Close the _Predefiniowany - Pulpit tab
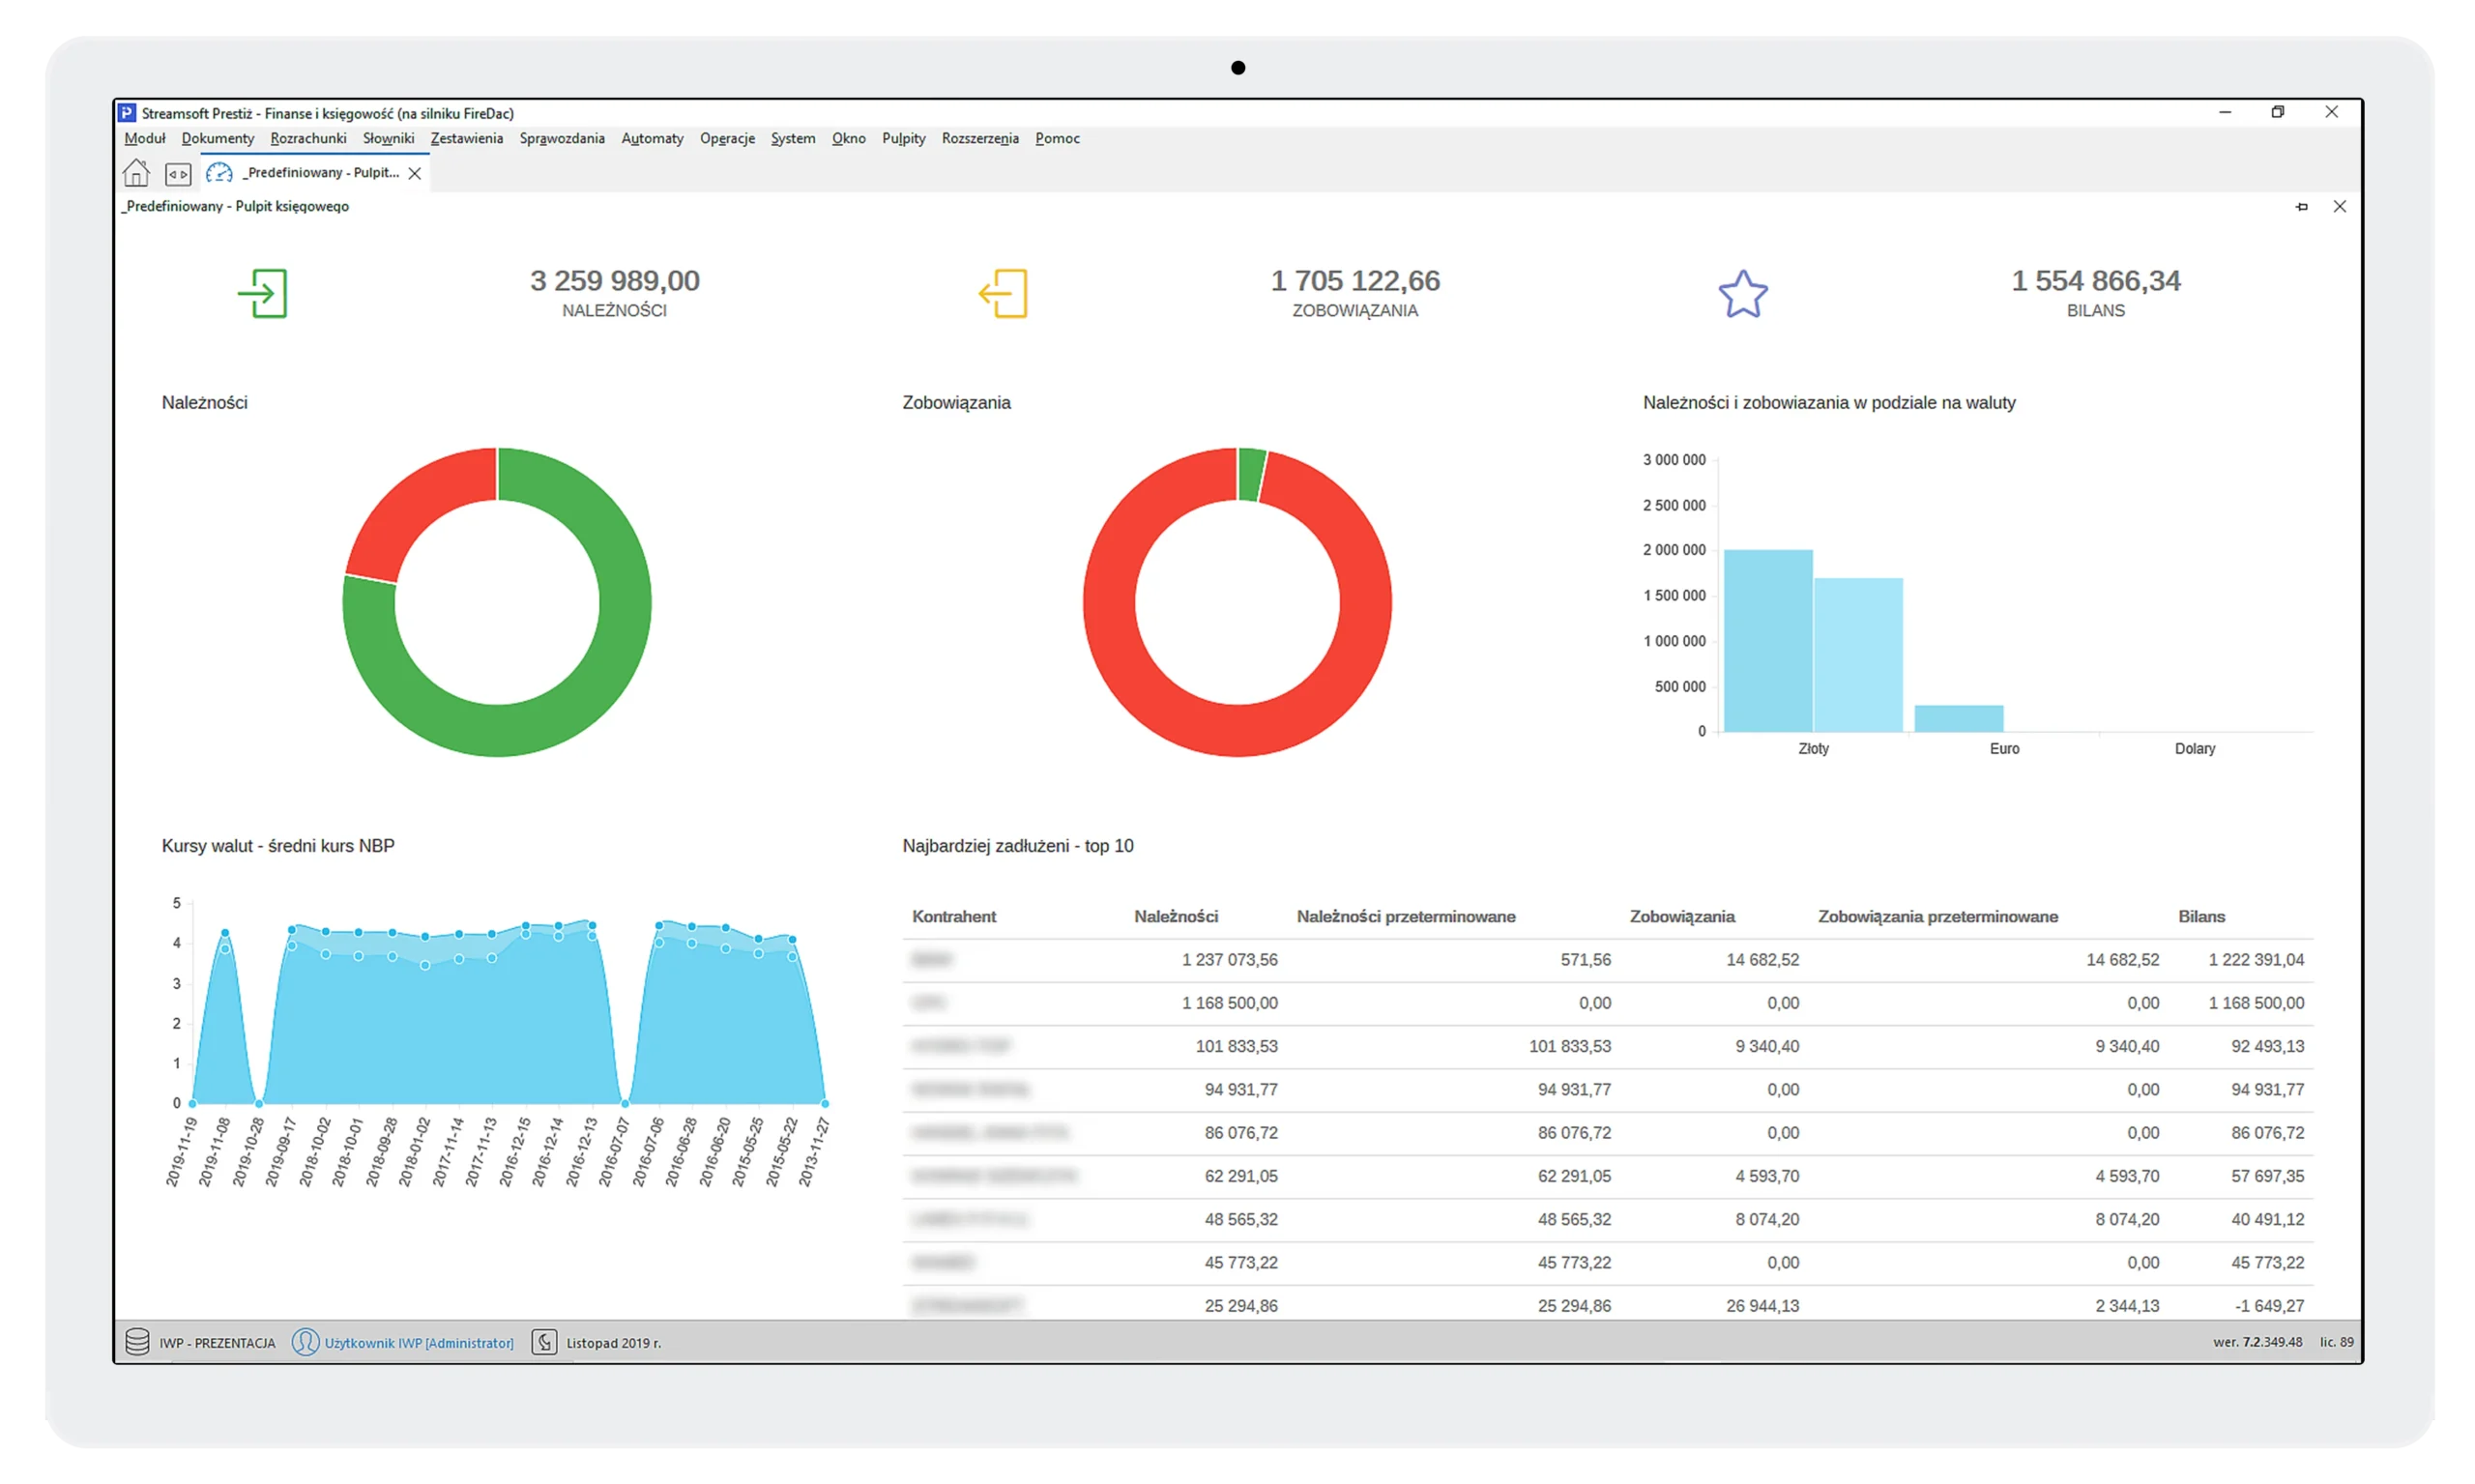The image size is (2475, 1484). tap(415, 174)
